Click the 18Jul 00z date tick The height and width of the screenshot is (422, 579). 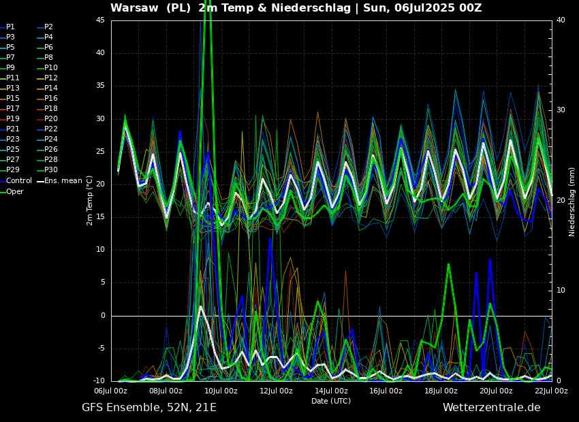point(441,391)
